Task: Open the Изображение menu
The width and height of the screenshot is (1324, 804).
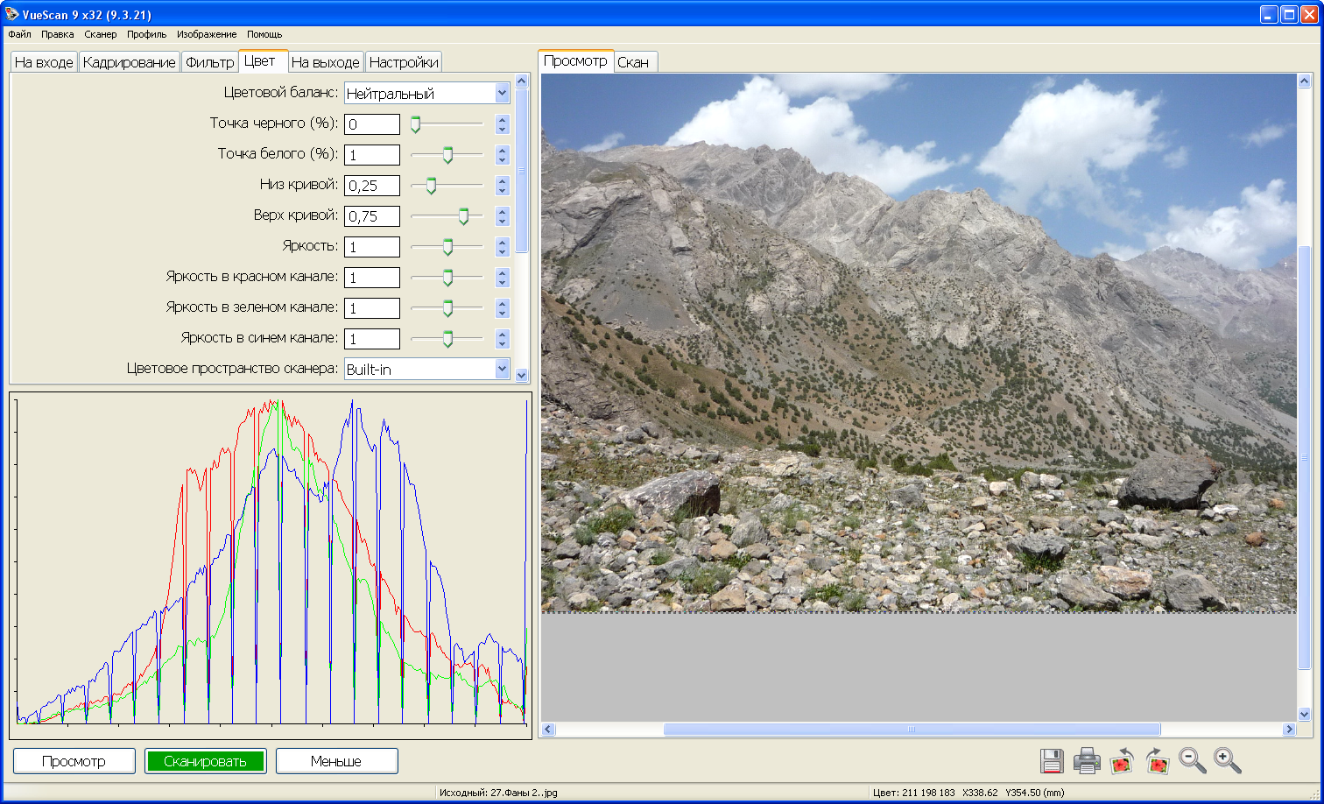Action: tap(207, 34)
